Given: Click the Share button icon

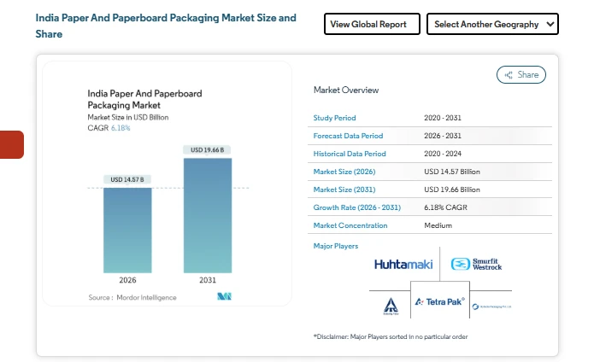Looking at the screenshot, I should point(509,75).
